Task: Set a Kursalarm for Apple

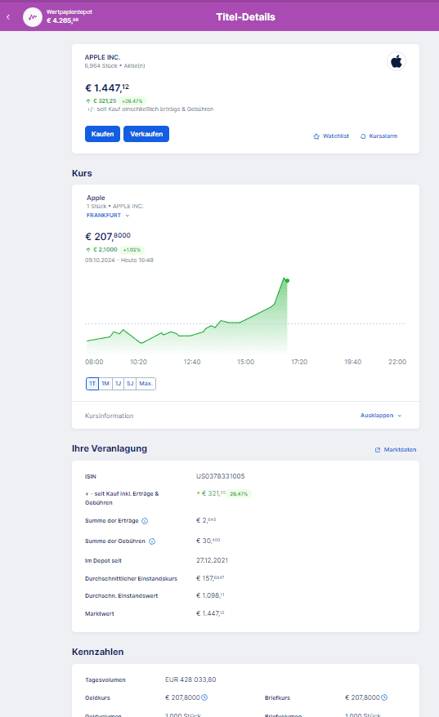Action: (x=379, y=136)
